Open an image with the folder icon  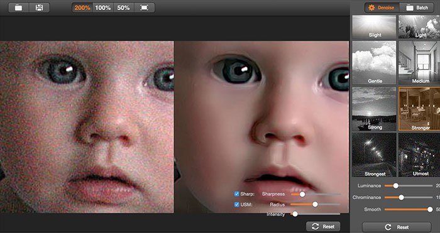[x=18, y=8]
